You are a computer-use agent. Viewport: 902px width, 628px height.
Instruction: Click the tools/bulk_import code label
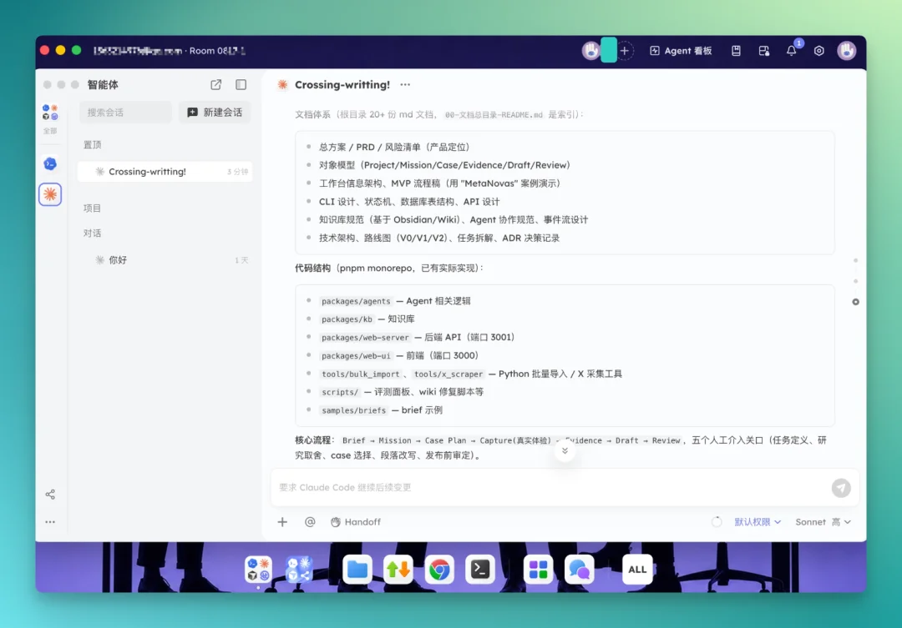(360, 374)
